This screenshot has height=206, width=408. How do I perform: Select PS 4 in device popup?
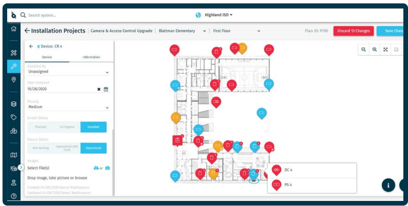(x=312, y=185)
